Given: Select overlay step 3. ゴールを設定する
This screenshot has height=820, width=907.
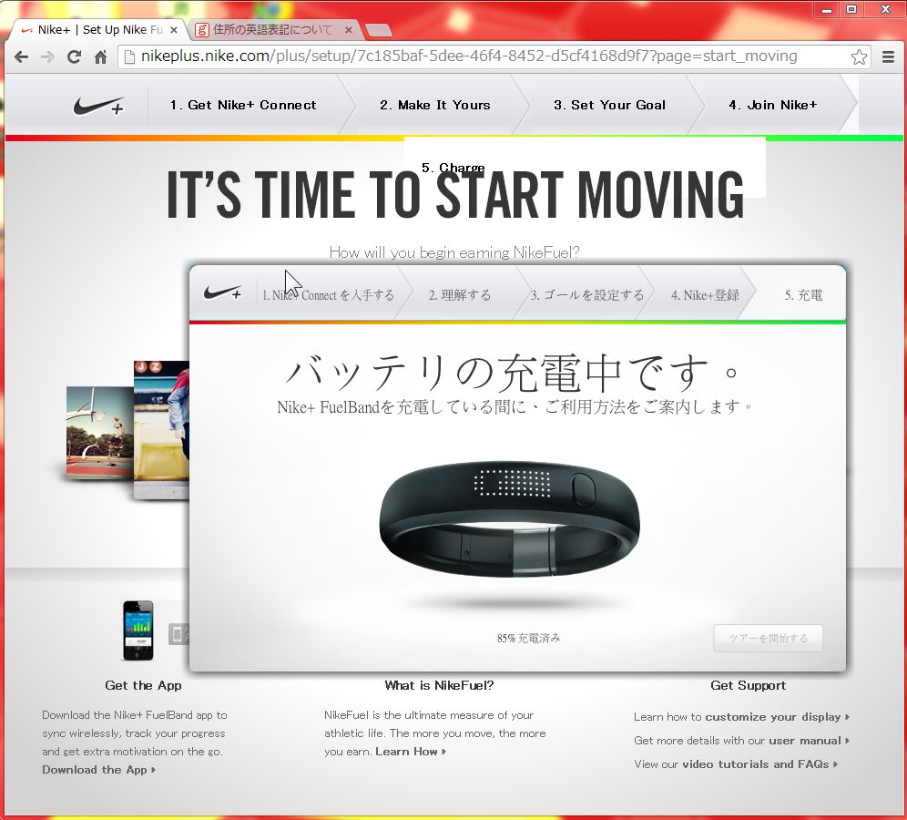Looking at the screenshot, I should 587,295.
